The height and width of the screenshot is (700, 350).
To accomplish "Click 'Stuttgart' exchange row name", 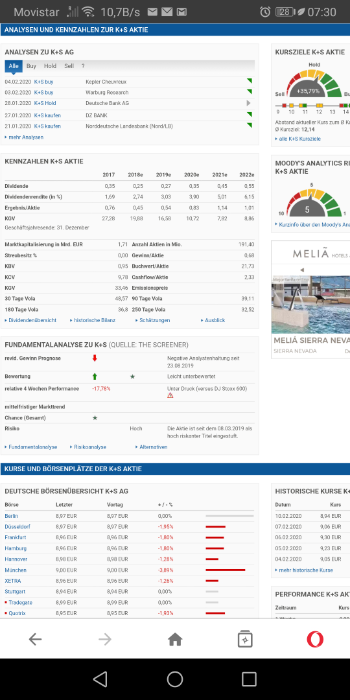I will tap(15, 592).
